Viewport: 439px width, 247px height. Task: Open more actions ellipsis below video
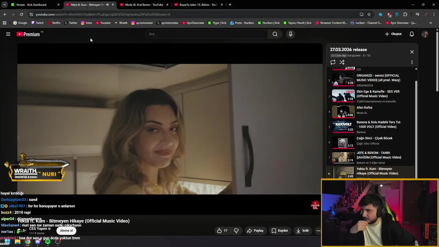(318, 231)
